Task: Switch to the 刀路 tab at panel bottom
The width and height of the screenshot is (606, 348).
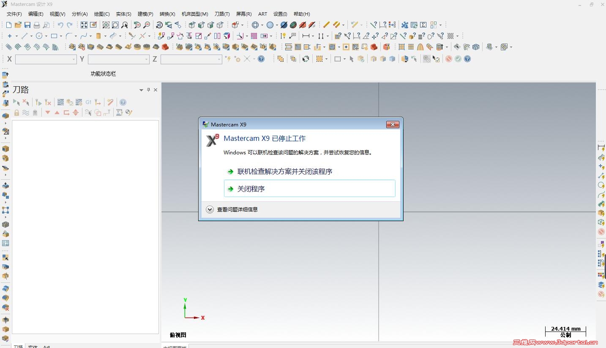Action: [18, 346]
